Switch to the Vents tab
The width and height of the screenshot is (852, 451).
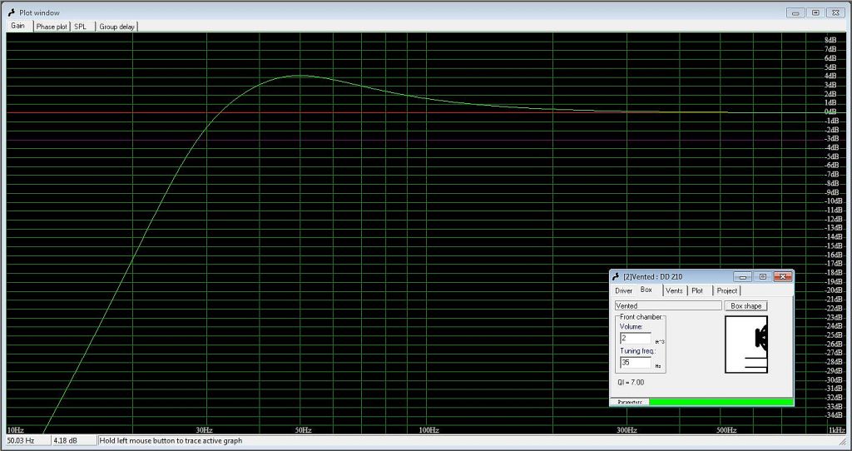pos(674,290)
